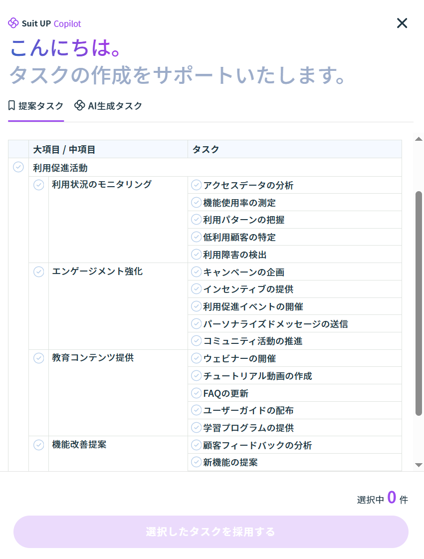Toggle the エンゲージメント強化 group checkbox
424x559 pixels.
pos(39,272)
